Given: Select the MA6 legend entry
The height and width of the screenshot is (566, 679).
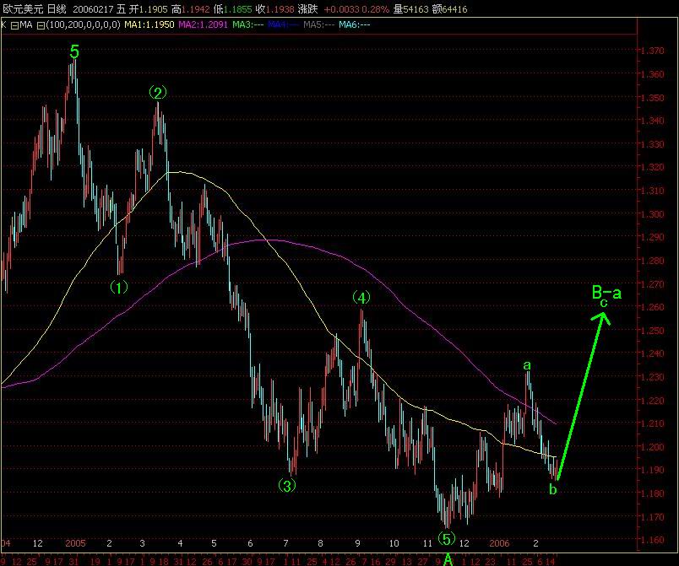Looking at the screenshot, I should [355, 25].
